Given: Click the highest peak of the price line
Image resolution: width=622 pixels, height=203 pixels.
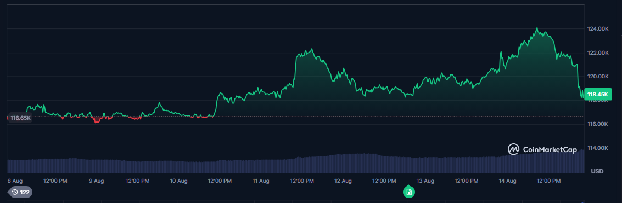Looking at the screenshot, I should tap(537, 28).
